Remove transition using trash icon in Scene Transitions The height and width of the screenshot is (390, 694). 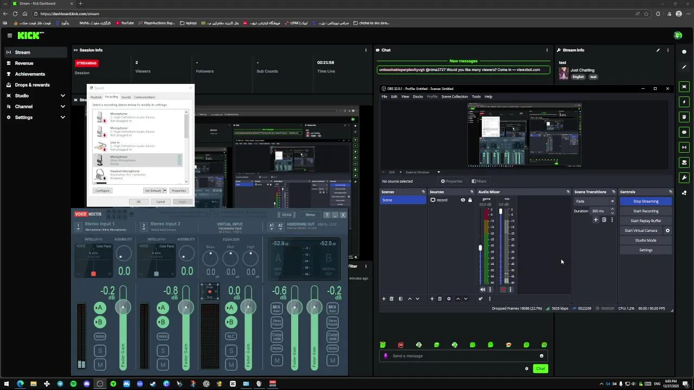[604, 219]
